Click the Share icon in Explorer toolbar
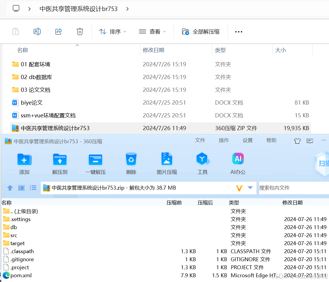329x282 pixels. [x=58, y=32]
